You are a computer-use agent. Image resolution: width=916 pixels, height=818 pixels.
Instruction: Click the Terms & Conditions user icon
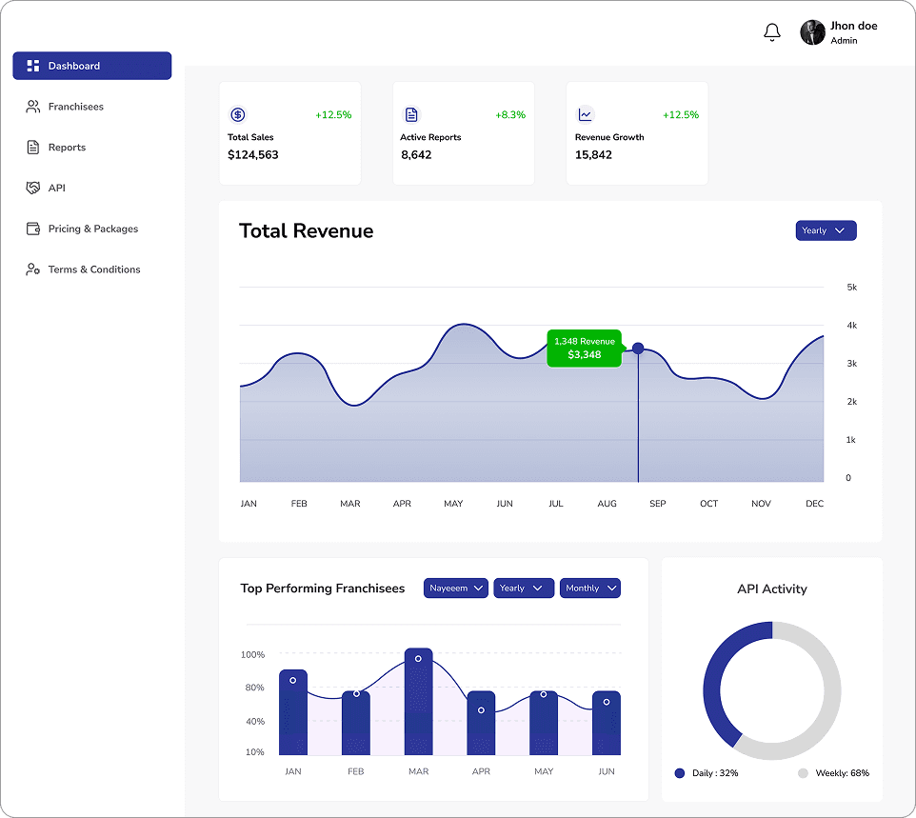pos(31,269)
